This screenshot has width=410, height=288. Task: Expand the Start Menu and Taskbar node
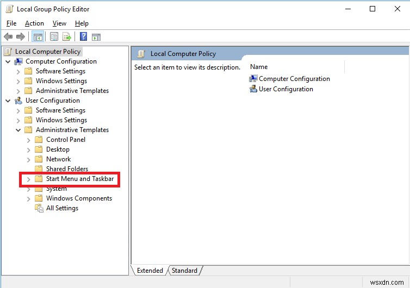click(28, 179)
